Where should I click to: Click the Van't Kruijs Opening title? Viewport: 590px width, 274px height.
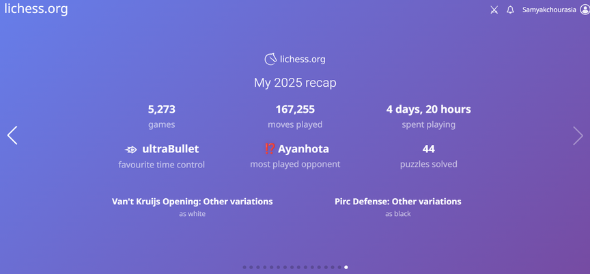tap(192, 202)
